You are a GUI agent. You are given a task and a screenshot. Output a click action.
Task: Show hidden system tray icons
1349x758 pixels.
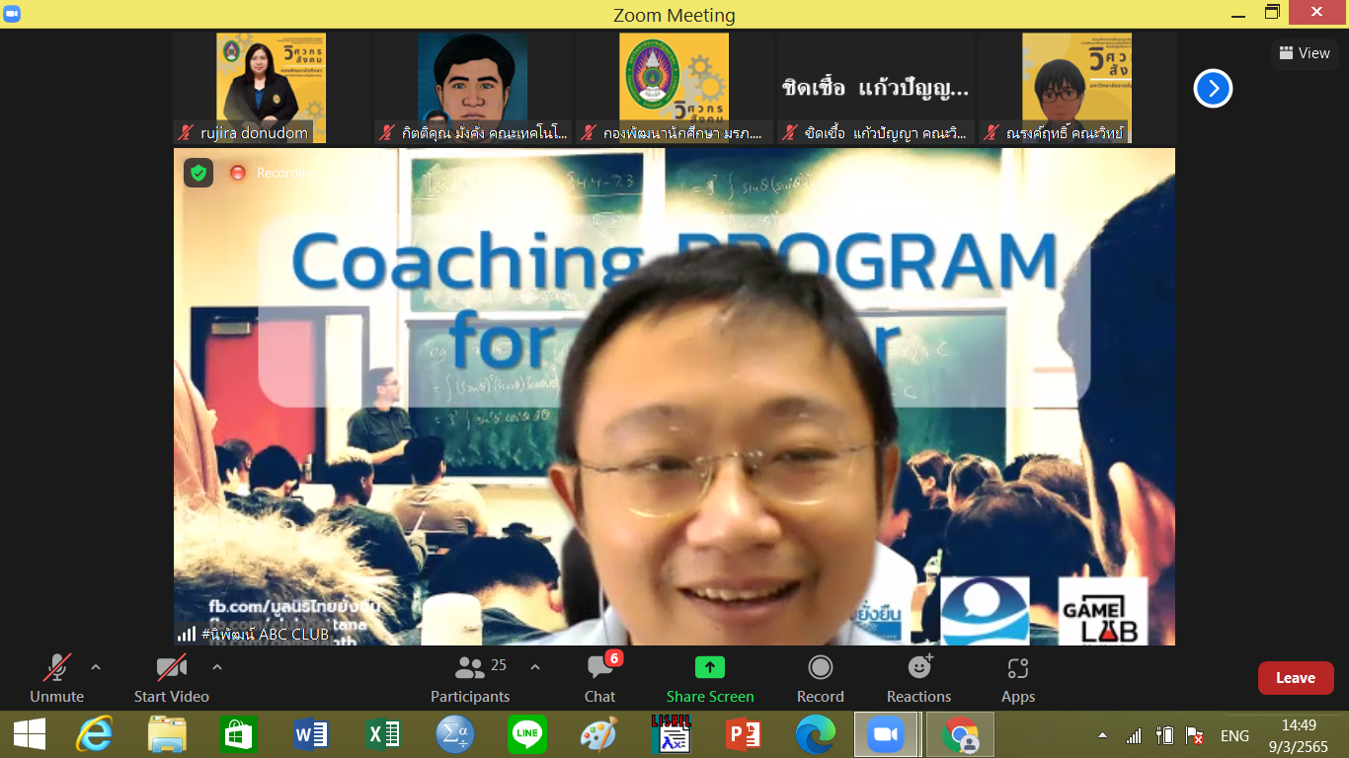point(1103,735)
